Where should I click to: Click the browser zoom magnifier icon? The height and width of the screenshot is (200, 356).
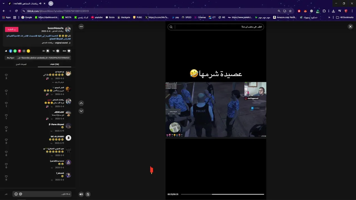tap(279, 11)
